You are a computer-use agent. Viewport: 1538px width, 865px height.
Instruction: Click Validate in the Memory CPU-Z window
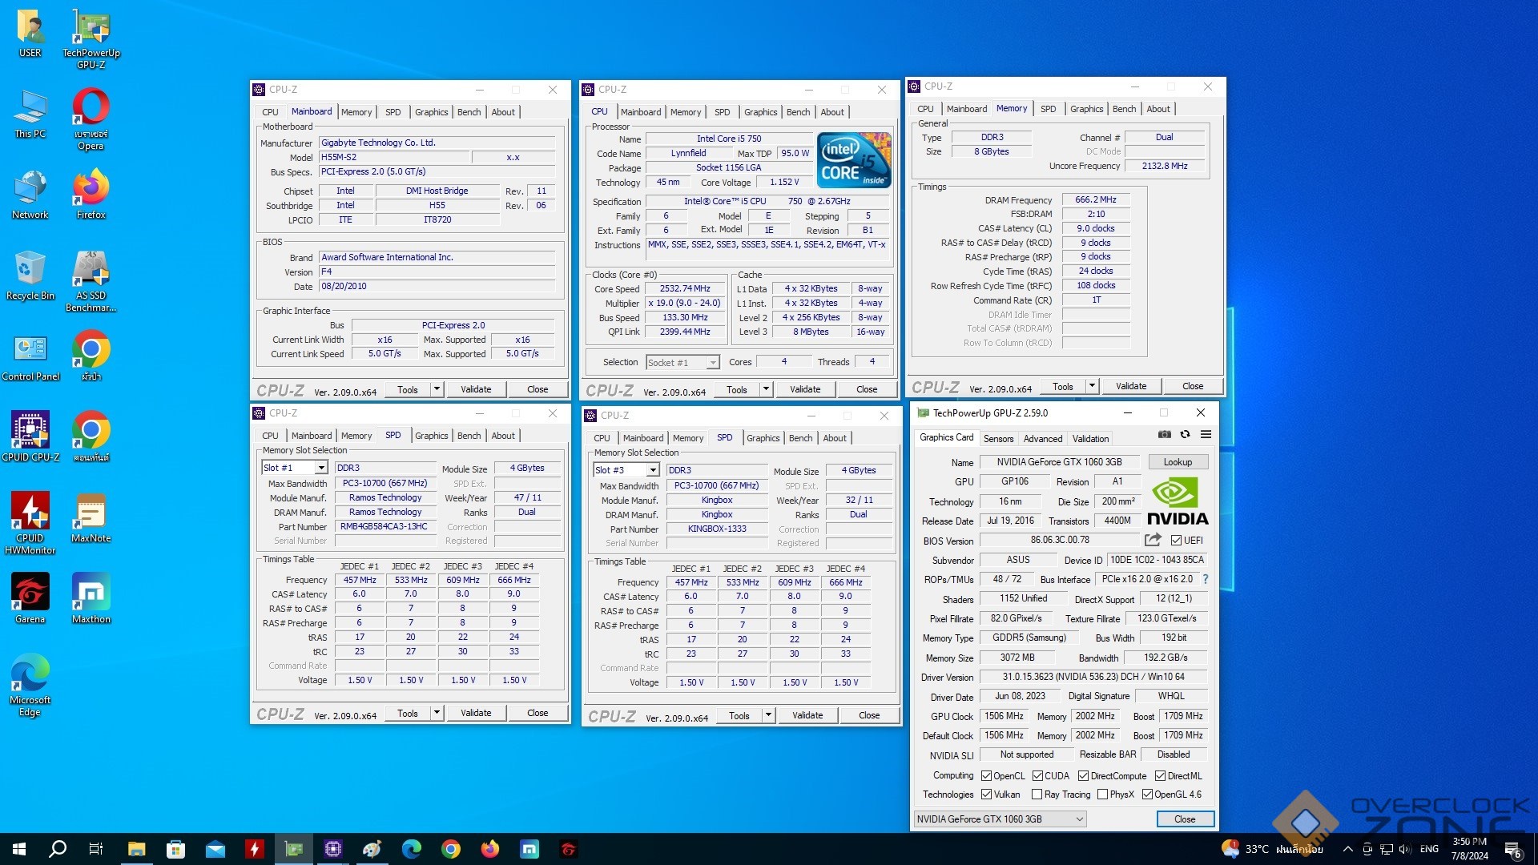click(x=1130, y=386)
